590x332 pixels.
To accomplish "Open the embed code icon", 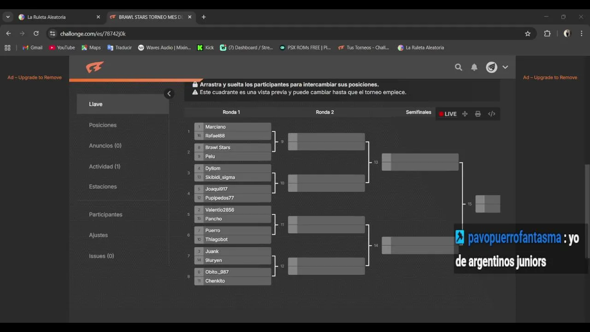I will [x=492, y=114].
